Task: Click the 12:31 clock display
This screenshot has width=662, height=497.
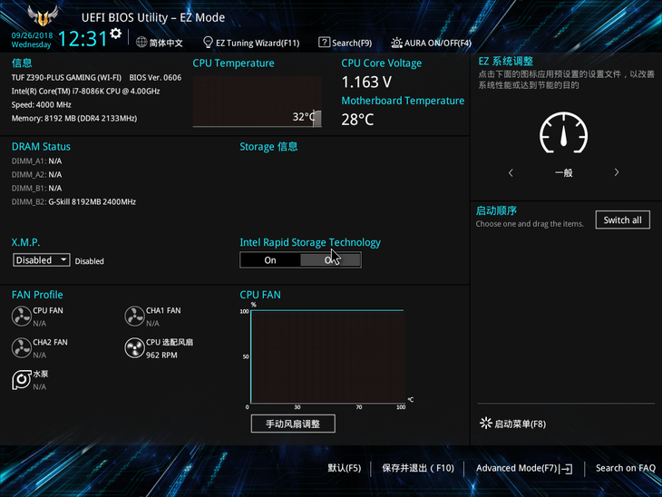Action: click(83, 39)
